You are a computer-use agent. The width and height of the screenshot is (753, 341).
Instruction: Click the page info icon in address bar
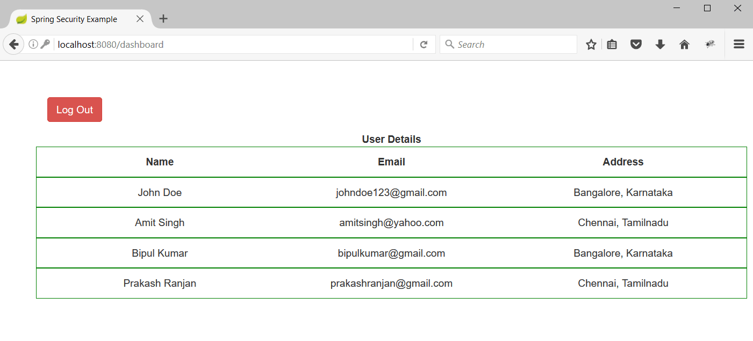tap(33, 44)
